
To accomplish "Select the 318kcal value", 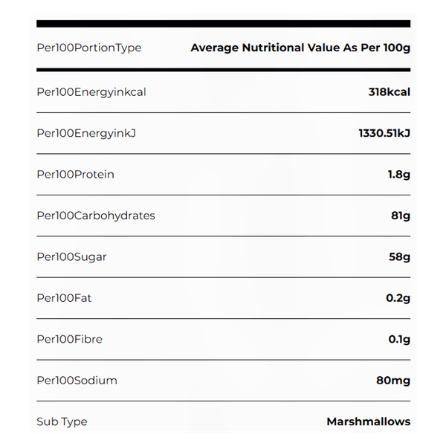I will (389, 92).
